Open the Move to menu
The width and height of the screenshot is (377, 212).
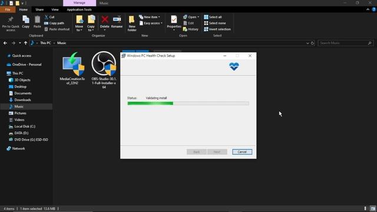[79, 24]
